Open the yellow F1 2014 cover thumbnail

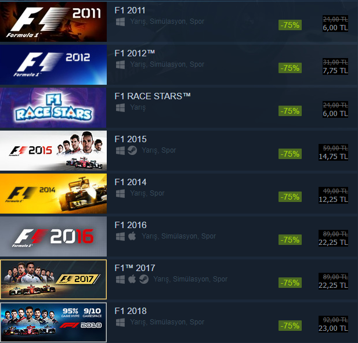click(x=53, y=193)
